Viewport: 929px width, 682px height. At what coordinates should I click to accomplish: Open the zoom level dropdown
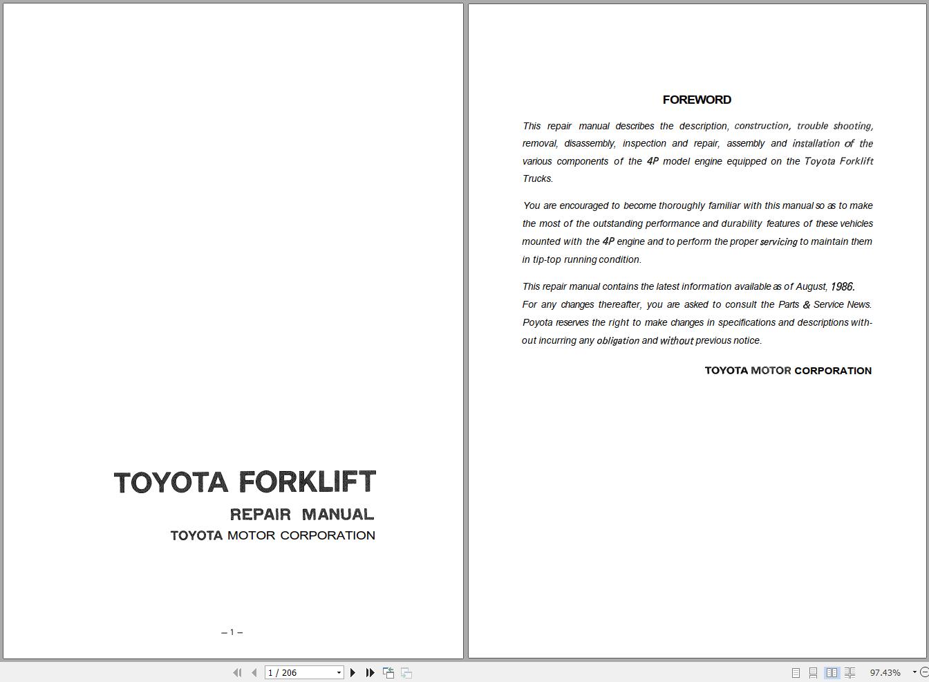pyautogui.click(x=914, y=672)
